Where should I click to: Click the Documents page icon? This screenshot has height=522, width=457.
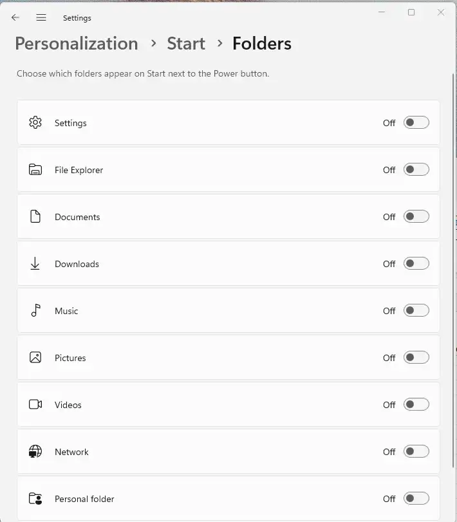tap(35, 217)
